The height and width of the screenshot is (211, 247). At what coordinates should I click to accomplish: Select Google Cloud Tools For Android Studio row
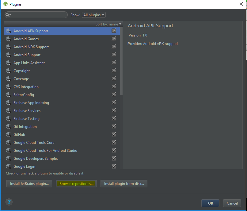(x=62, y=151)
